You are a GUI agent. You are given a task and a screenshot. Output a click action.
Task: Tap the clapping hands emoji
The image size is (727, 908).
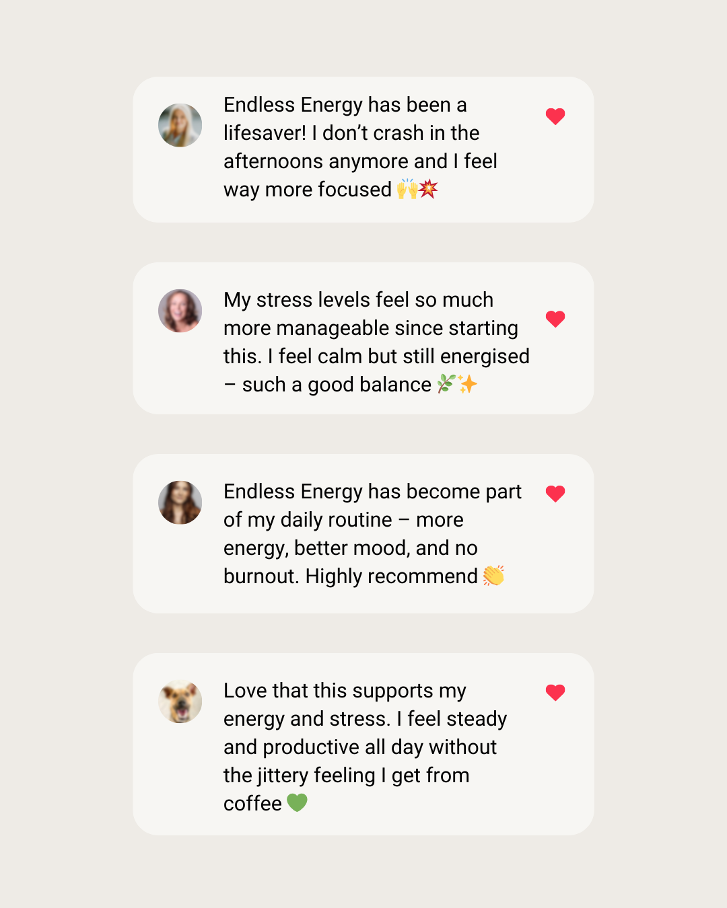coord(493,576)
